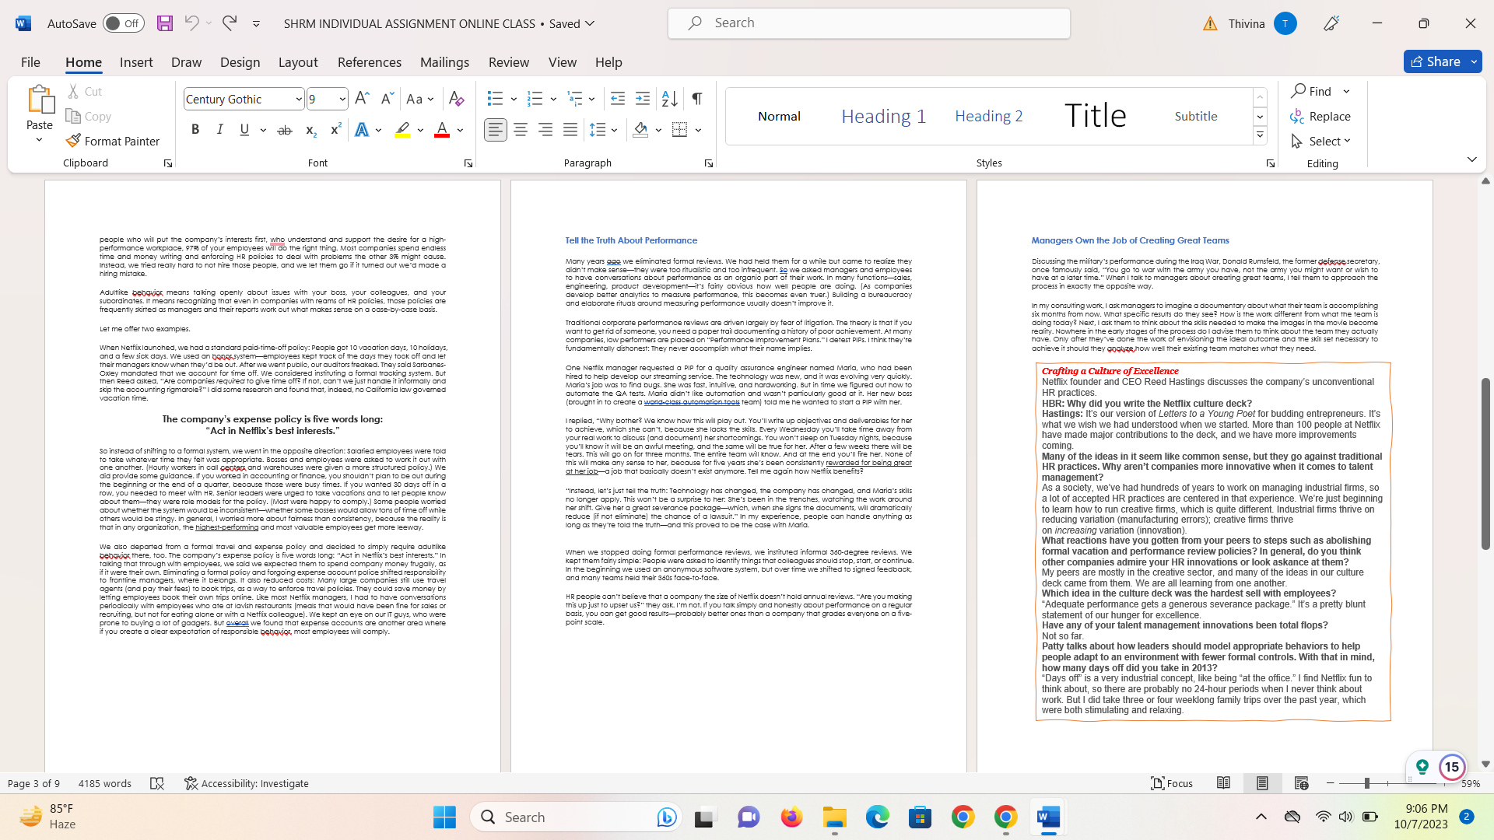Toggle the AutoSave switch
The image size is (1494, 840).
[x=123, y=23]
